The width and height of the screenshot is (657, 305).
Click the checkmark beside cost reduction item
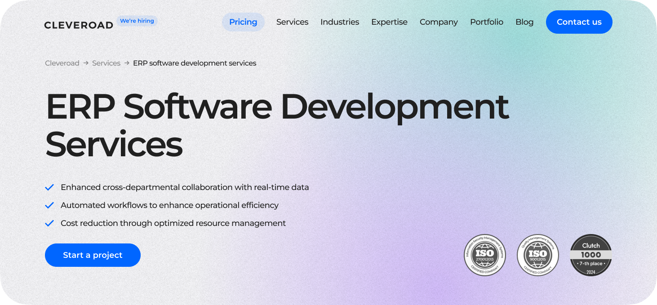coord(49,223)
